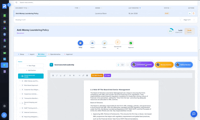Click the orange Mark Section button
The height and width of the screenshot is (120, 200).
point(97,75)
